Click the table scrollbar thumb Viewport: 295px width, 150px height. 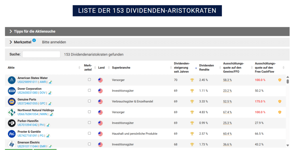(x=288, y=81)
